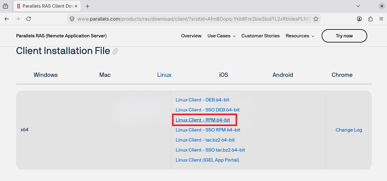Switch to the iOS tab
Viewport: 387px width, 181px height.
(x=223, y=75)
